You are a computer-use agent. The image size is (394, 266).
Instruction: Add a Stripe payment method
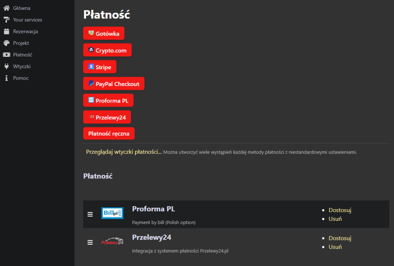coord(99,67)
